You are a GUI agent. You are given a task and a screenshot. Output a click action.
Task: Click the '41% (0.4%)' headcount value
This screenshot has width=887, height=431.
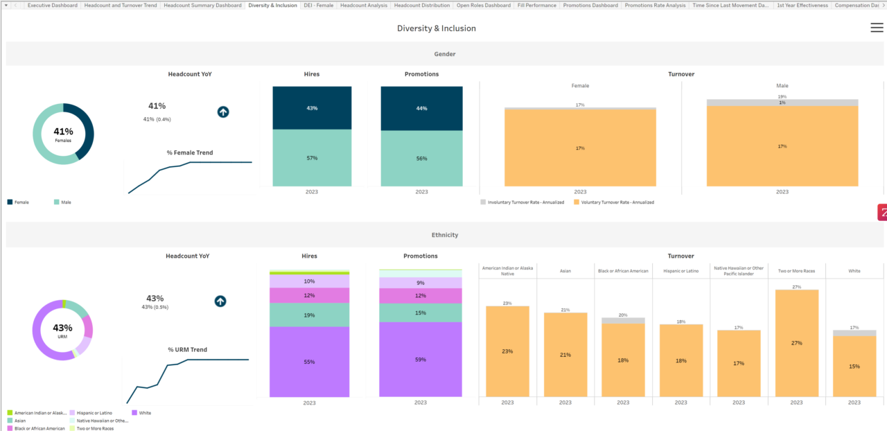(x=157, y=119)
